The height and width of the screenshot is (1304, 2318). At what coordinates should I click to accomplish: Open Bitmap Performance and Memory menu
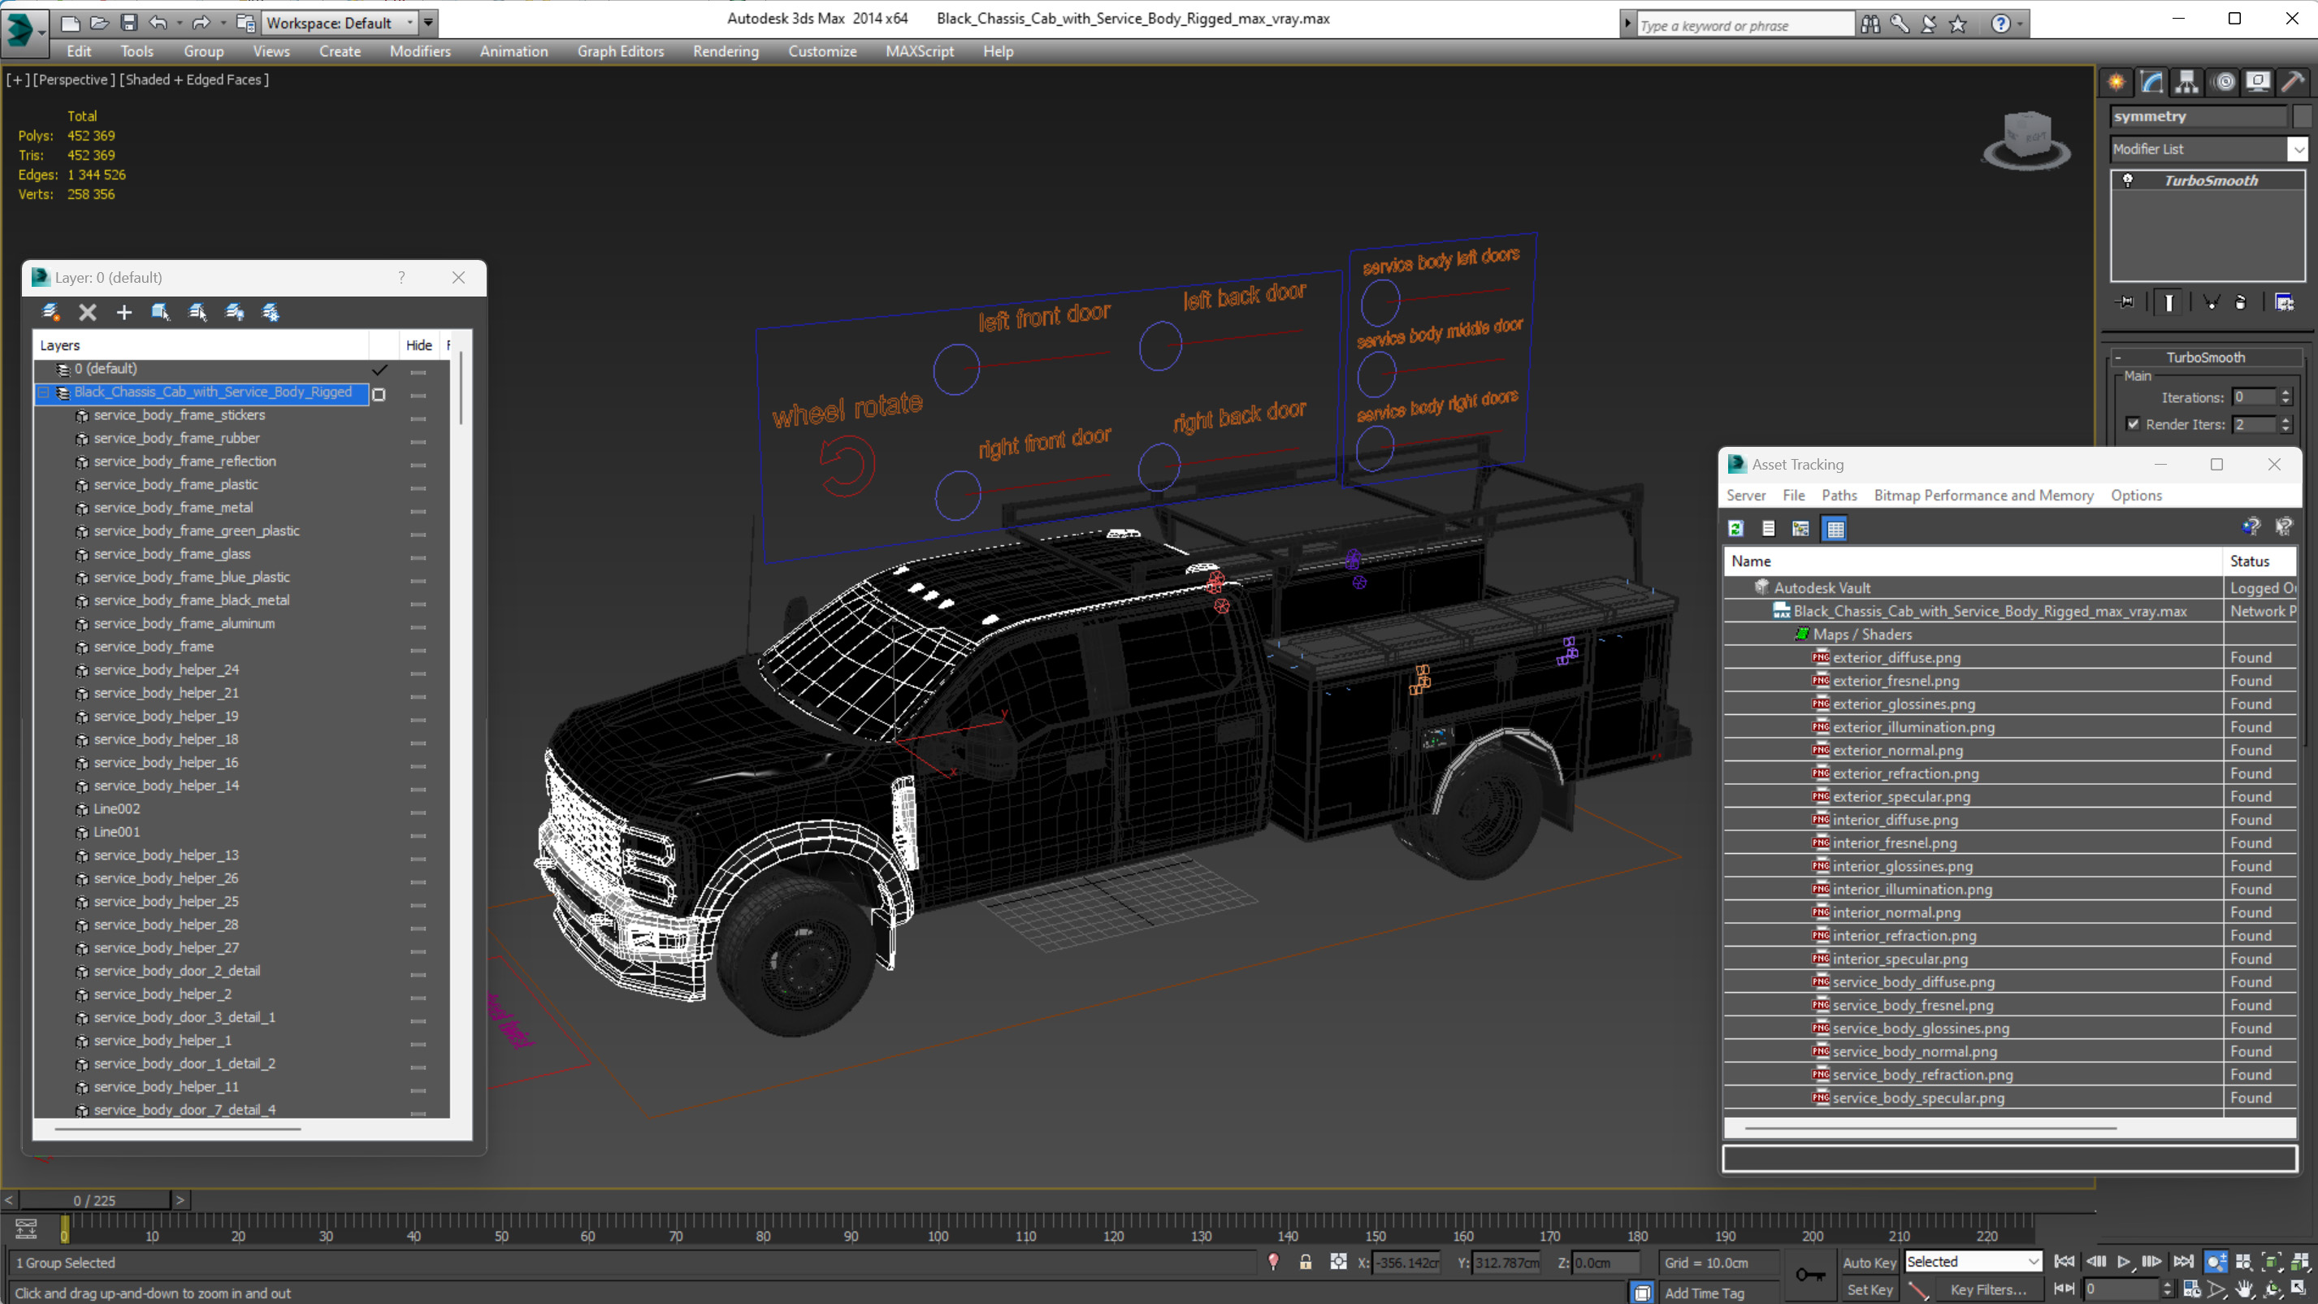1983,495
